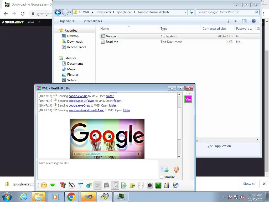The image size is (269, 202).
Task: Click the send folder icon in BeeBEEP
Action: pyautogui.click(x=132, y=185)
